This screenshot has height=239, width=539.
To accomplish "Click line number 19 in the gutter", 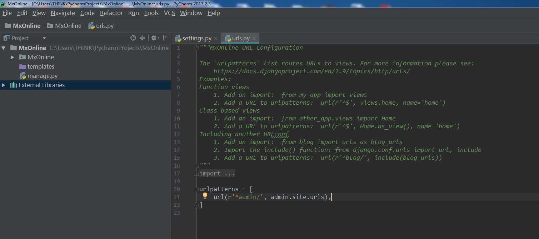I will (x=177, y=181).
